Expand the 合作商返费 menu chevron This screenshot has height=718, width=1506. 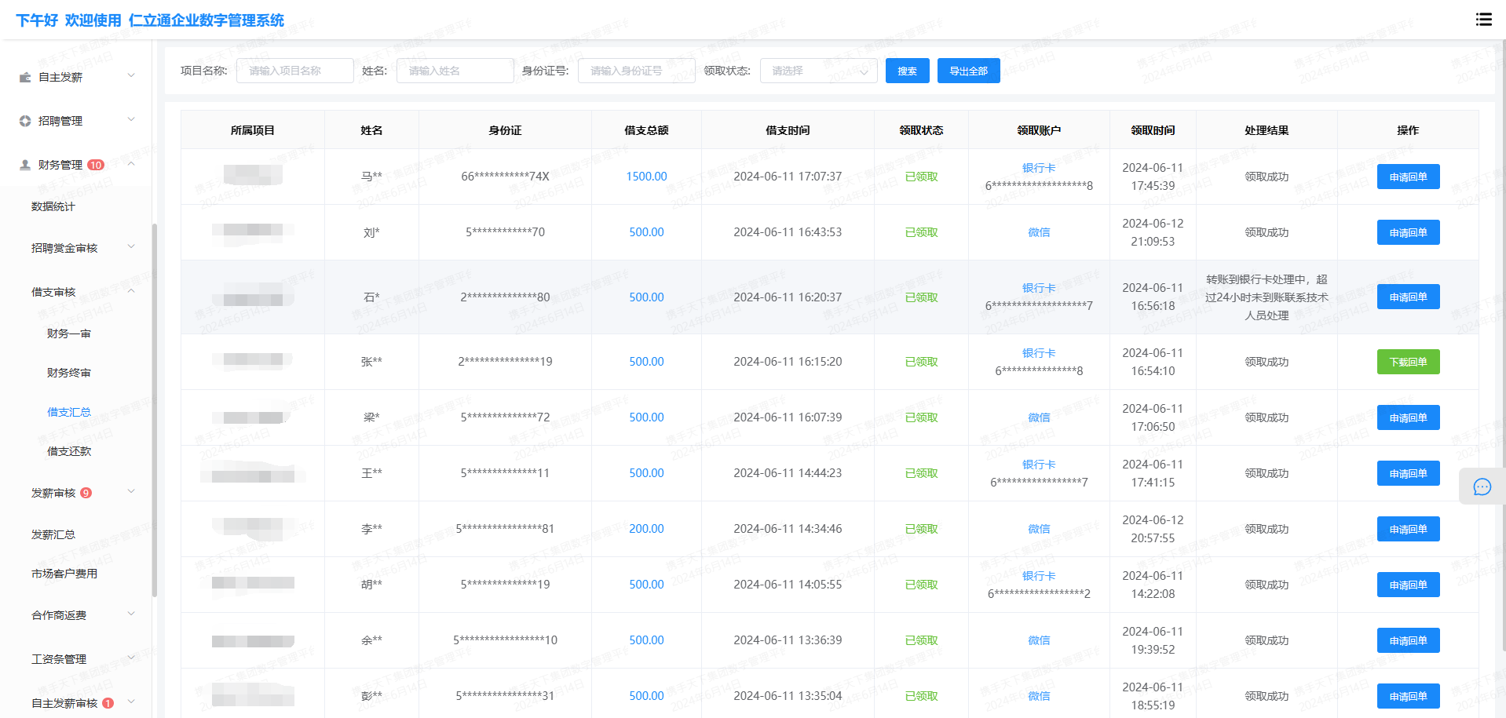[x=131, y=614]
